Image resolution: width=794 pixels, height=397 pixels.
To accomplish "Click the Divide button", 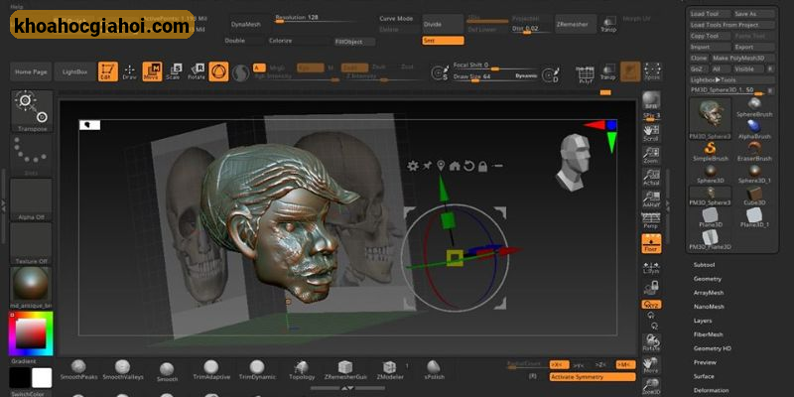I will (x=443, y=24).
